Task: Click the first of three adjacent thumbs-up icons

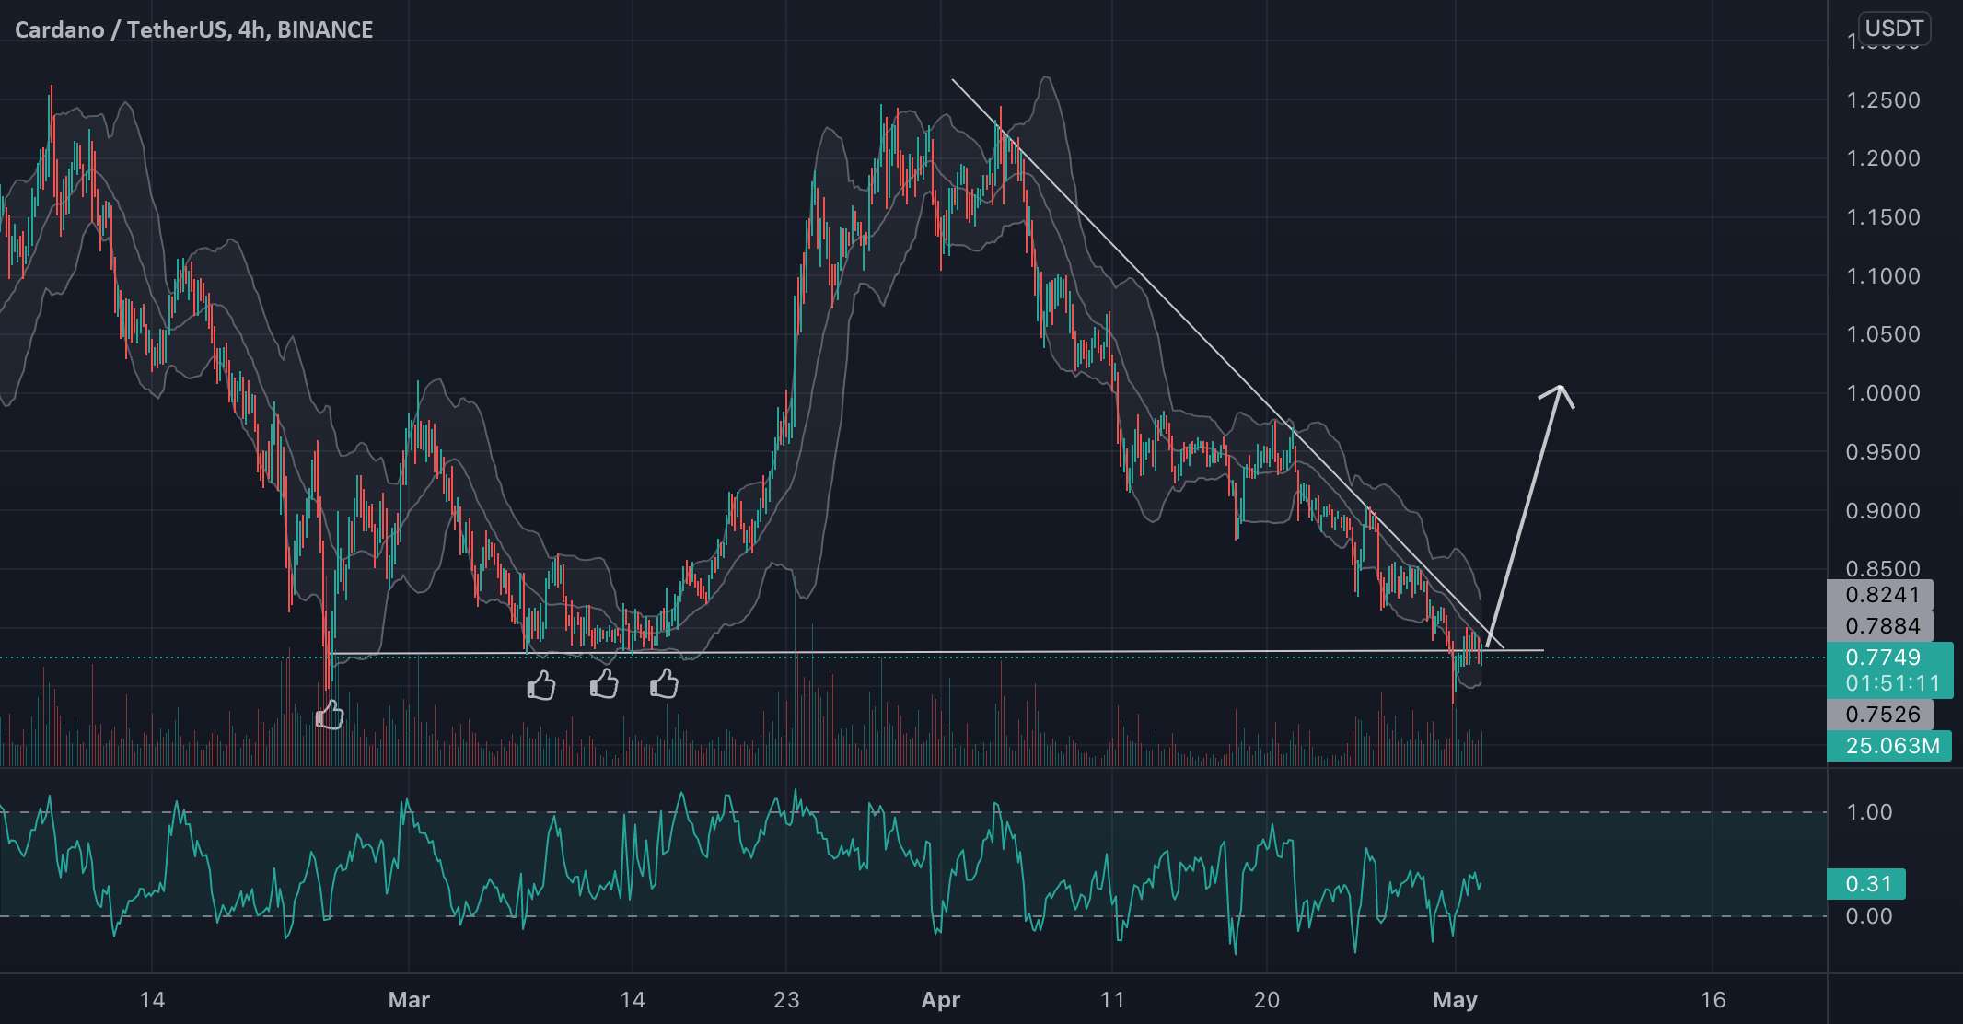Action: [541, 684]
